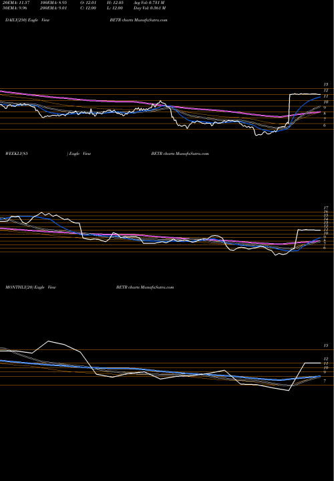
Task: Click the Day Vol: 0.361 M label
Action: point(150,8)
